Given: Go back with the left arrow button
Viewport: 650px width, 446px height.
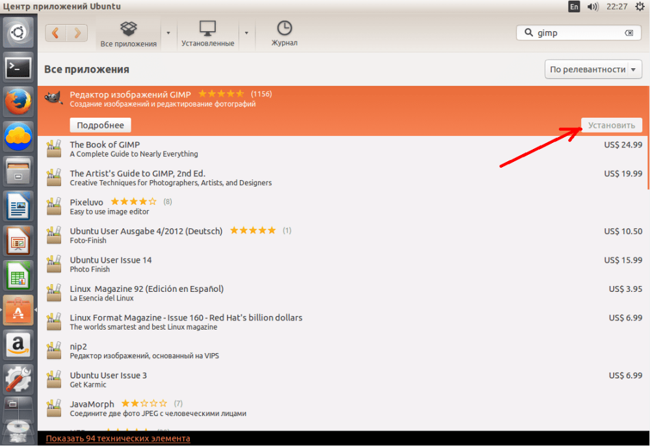Looking at the screenshot, I should point(56,33).
